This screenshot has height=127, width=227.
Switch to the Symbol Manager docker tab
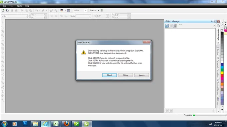pyautogui.click(x=218, y=88)
